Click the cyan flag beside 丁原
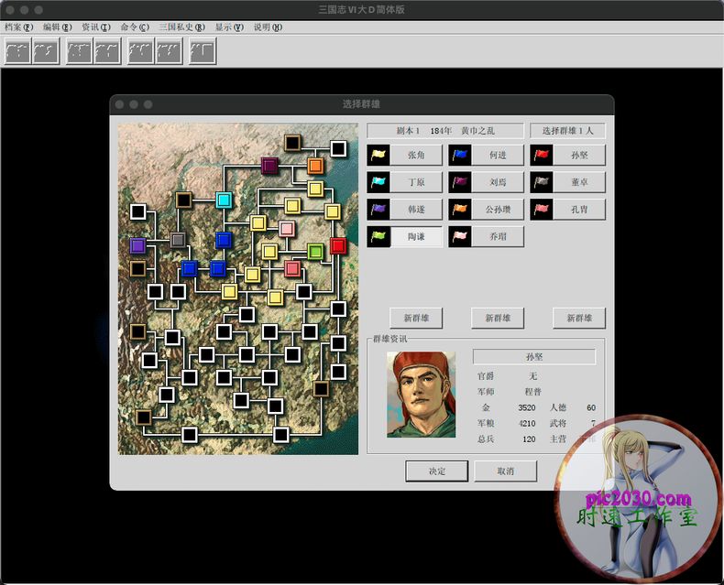This screenshot has height=585, width=724. 378,182
